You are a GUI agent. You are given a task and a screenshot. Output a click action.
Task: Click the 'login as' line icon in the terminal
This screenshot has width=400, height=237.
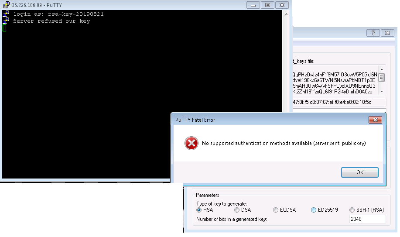click(6, 14)
